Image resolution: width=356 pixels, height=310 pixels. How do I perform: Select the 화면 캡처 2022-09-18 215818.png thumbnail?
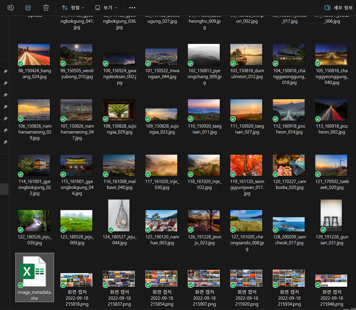click(76, 280)
